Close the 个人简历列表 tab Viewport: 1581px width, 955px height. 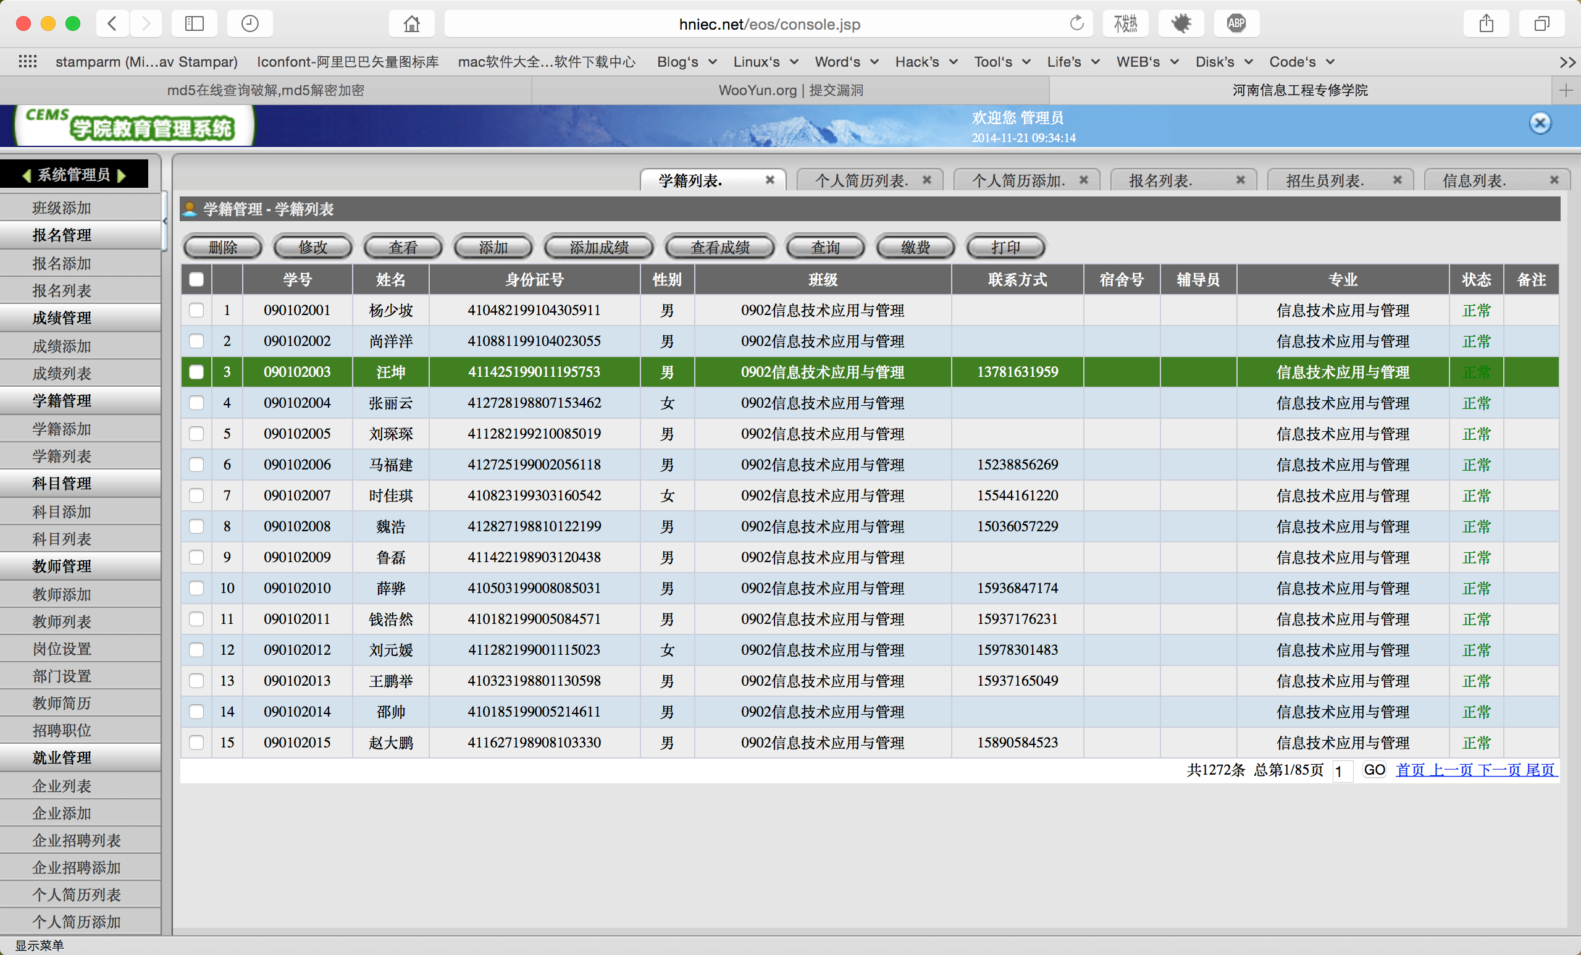(926, 180)
